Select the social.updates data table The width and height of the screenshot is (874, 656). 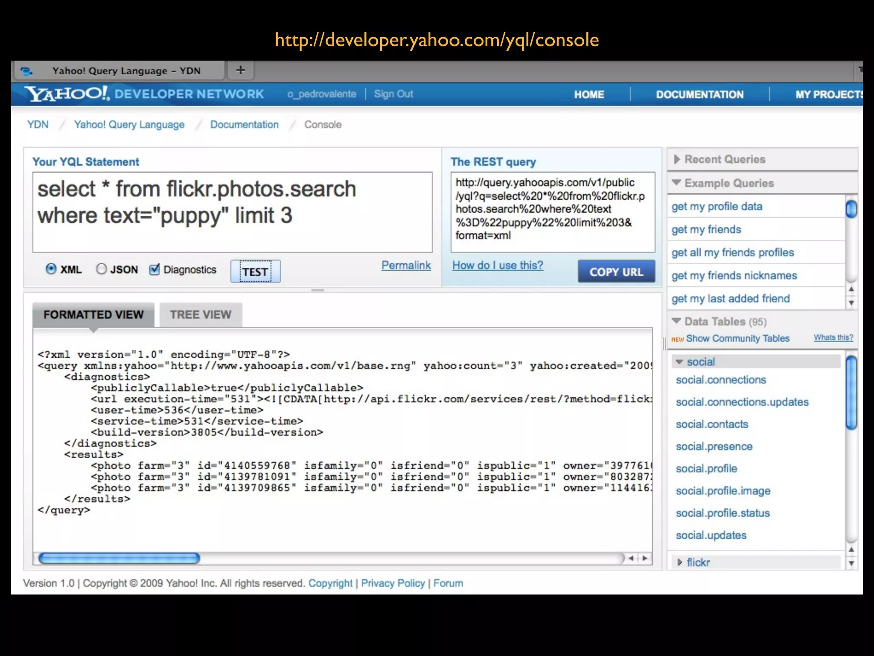(x=711, y=535)
